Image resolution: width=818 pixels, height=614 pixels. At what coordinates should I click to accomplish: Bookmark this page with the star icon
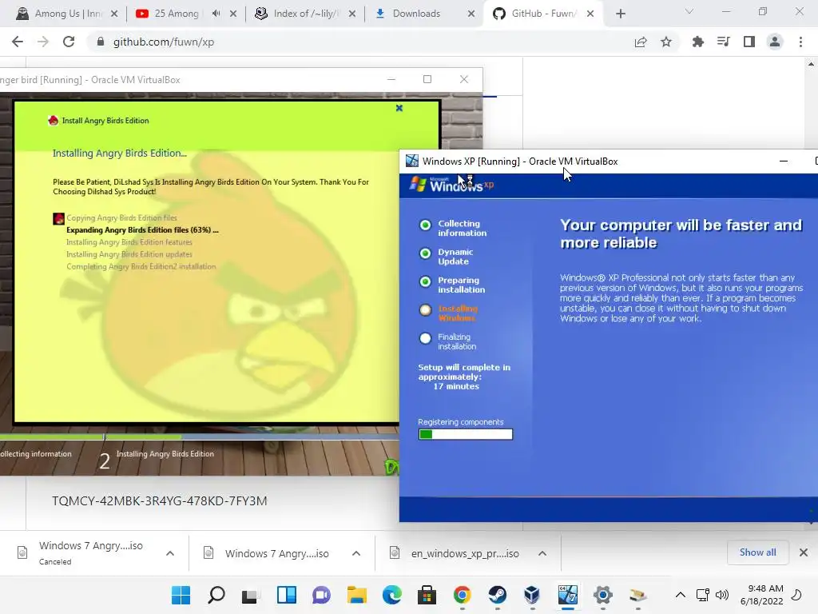(x=666, y=42)
